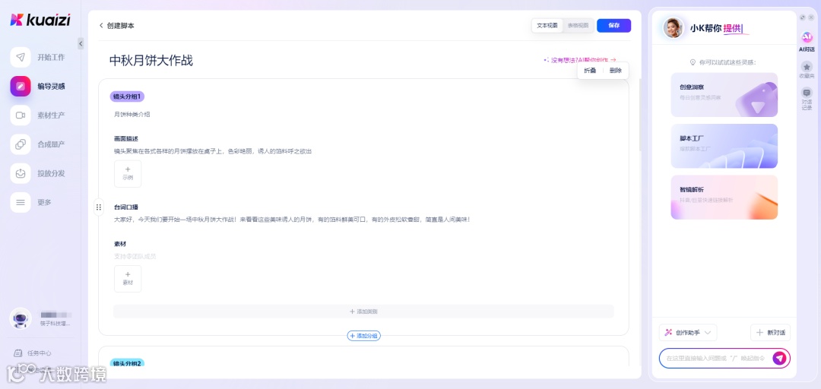Send the message with the paper-plane icon
This screenshot has height=389, width=821.
(x=780, y=358)
